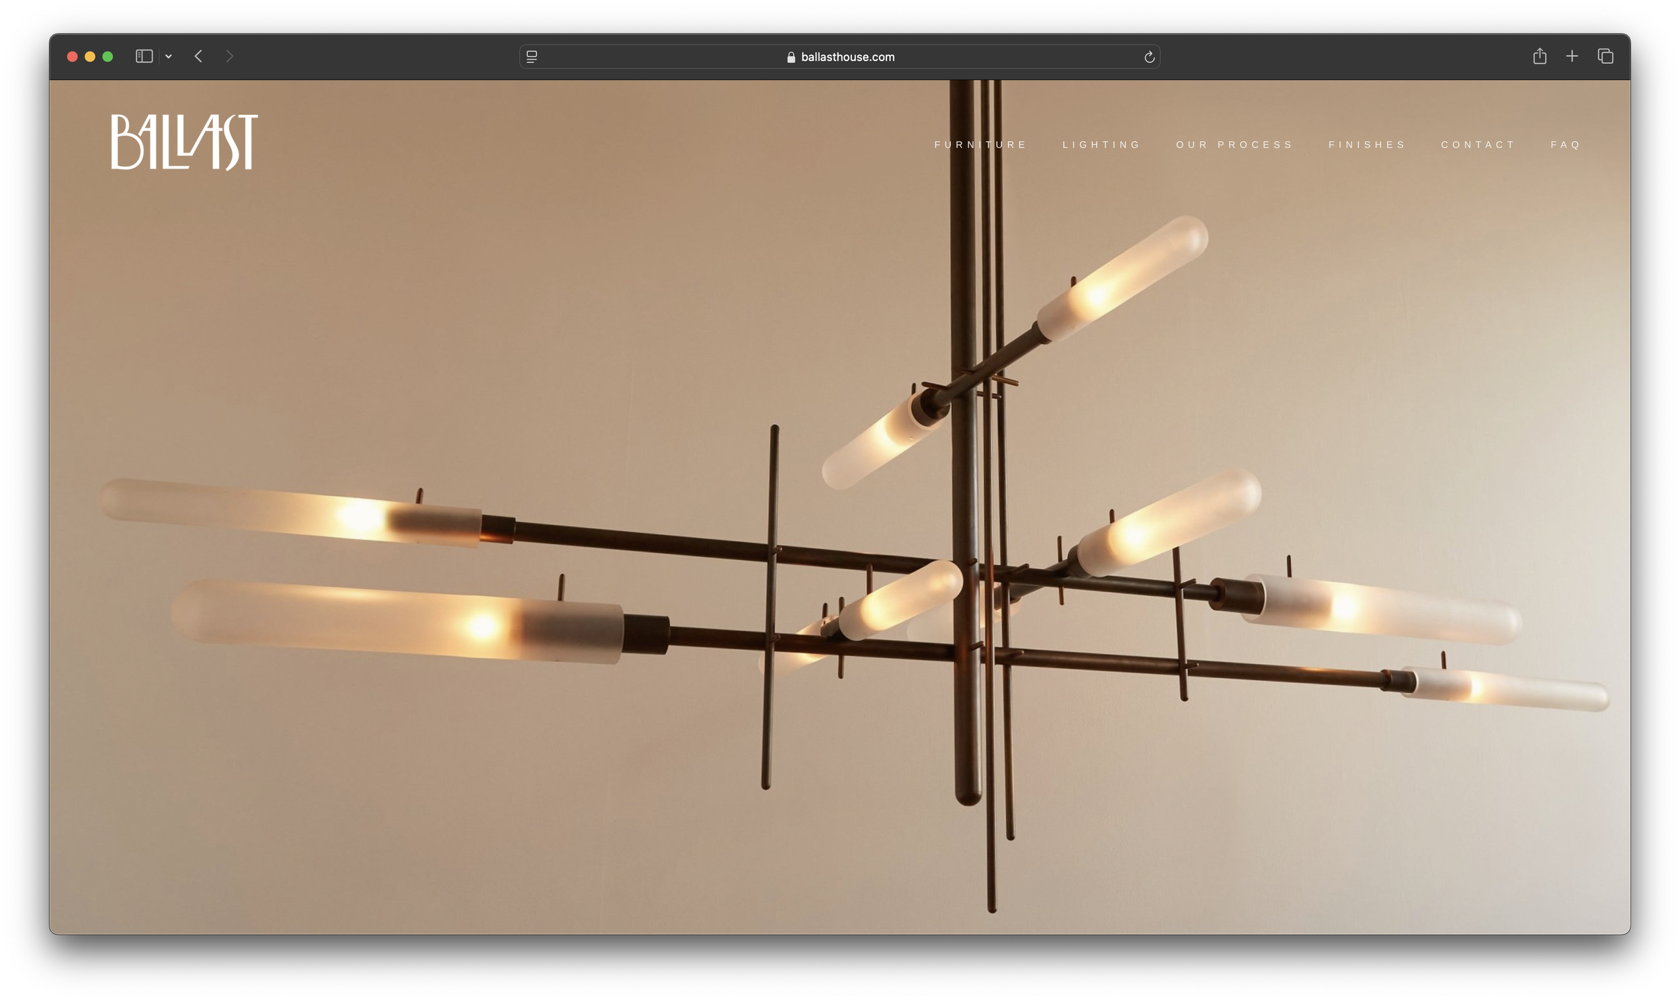Reload the page with refresh icon

(x=1149, y=57)
